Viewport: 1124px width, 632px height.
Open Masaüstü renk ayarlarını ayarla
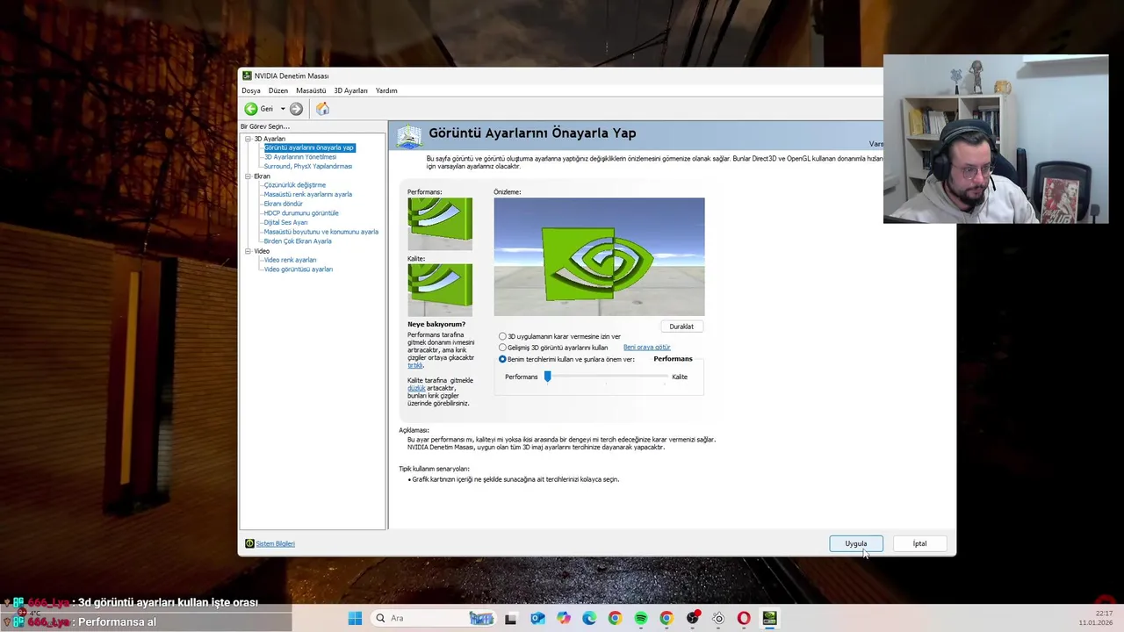tap(308, 195)
